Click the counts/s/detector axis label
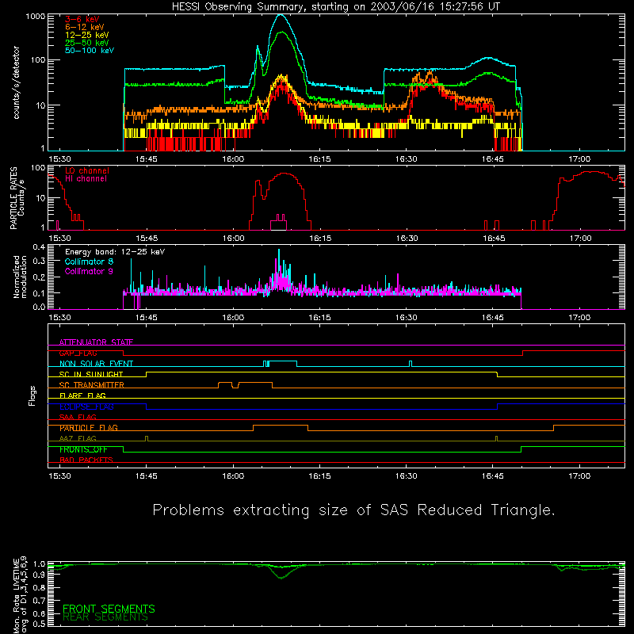This screenshot has height=634, width=634. [17, 82]
